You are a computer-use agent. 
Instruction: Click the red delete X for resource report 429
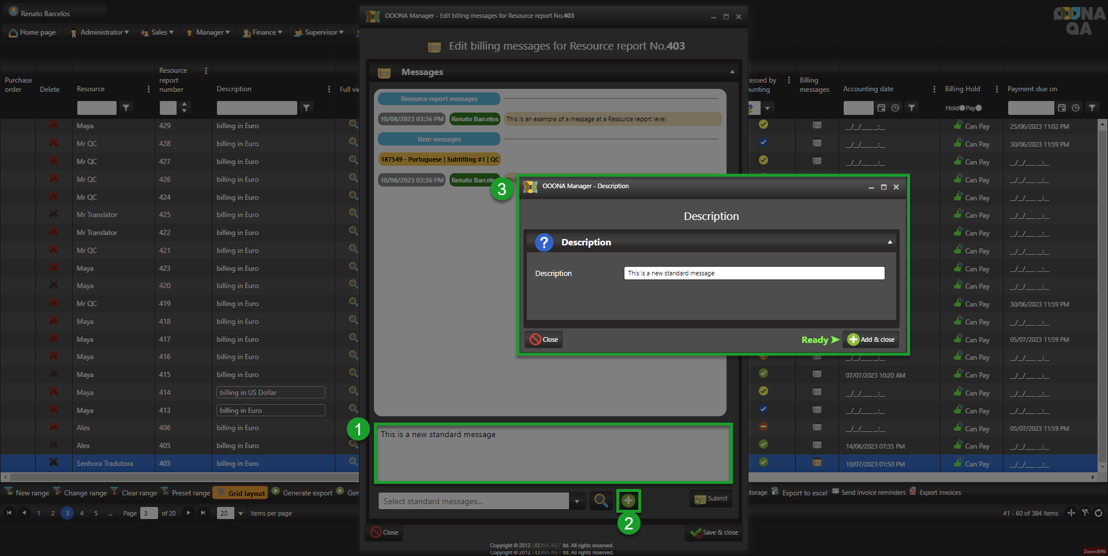pyautogui.click(x=54, y=125)
